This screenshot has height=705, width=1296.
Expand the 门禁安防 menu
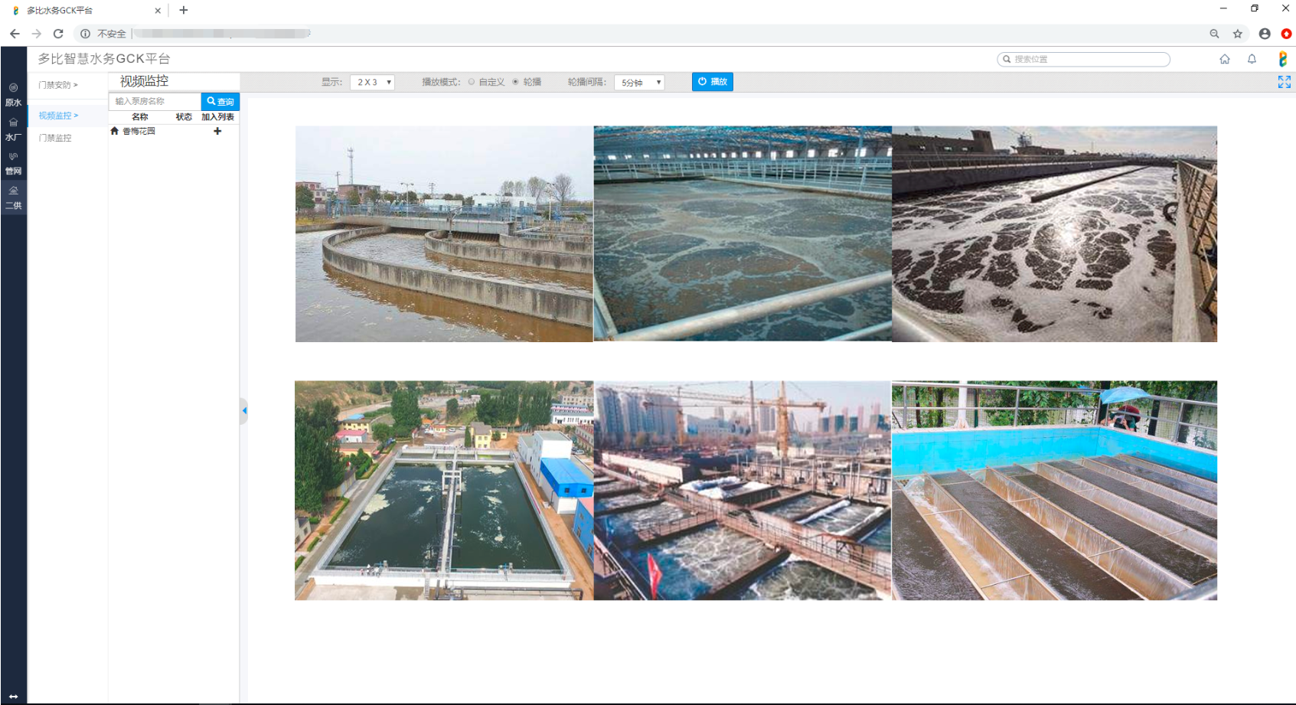pos(58,85)
